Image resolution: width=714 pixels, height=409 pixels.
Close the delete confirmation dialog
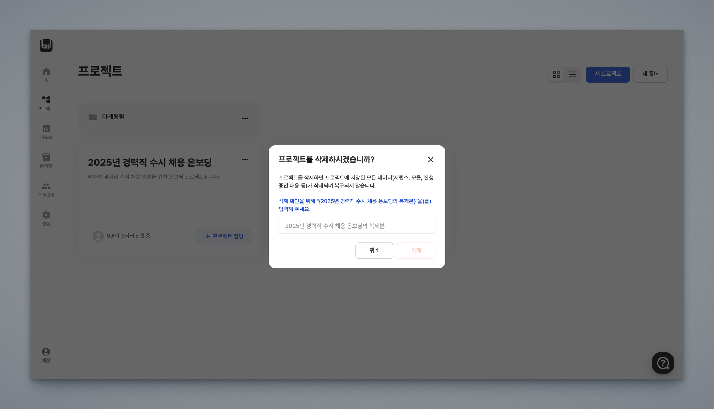[x=431, y=160]
